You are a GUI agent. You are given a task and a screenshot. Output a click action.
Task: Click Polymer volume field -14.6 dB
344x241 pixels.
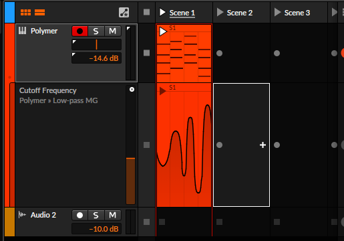pos(96,58)
